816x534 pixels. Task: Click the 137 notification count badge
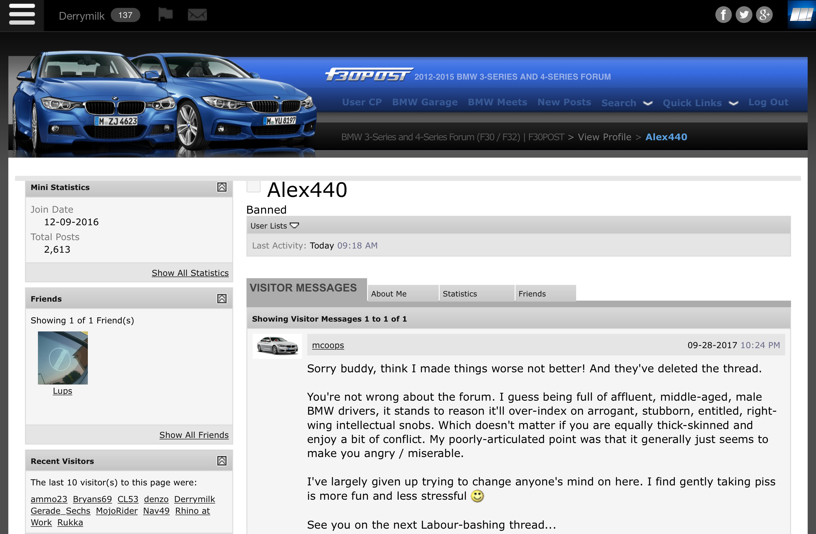[125, 15]
